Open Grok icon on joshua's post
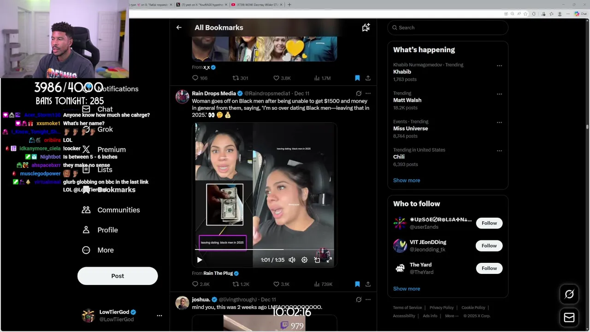The width and height of the screenshot is (590, 332). (359, 299)
